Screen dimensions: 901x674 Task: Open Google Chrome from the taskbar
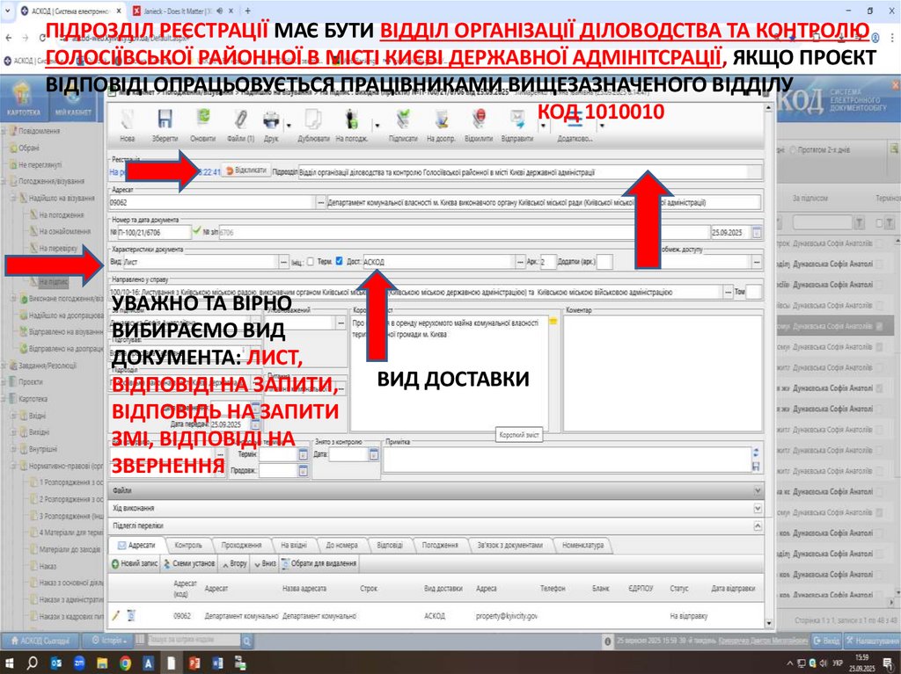pos(125,663)
